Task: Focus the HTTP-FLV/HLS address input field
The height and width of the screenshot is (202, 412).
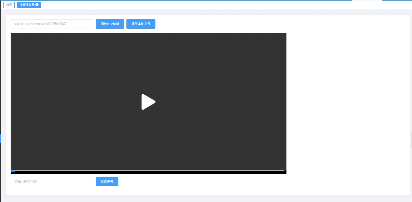Action: tap(52, 24)
